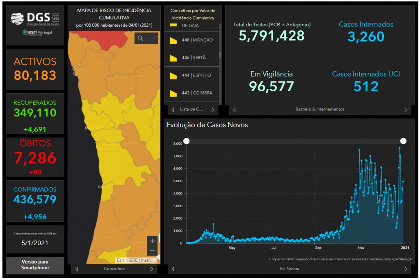
Task: Click right arrow of Rastreio & Internamentos
Action: [x=406, y=109]
